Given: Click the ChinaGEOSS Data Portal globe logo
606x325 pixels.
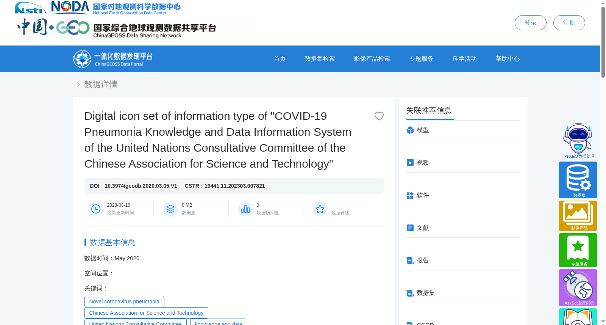Looking at the screenshot, I should tap(82, 59).
